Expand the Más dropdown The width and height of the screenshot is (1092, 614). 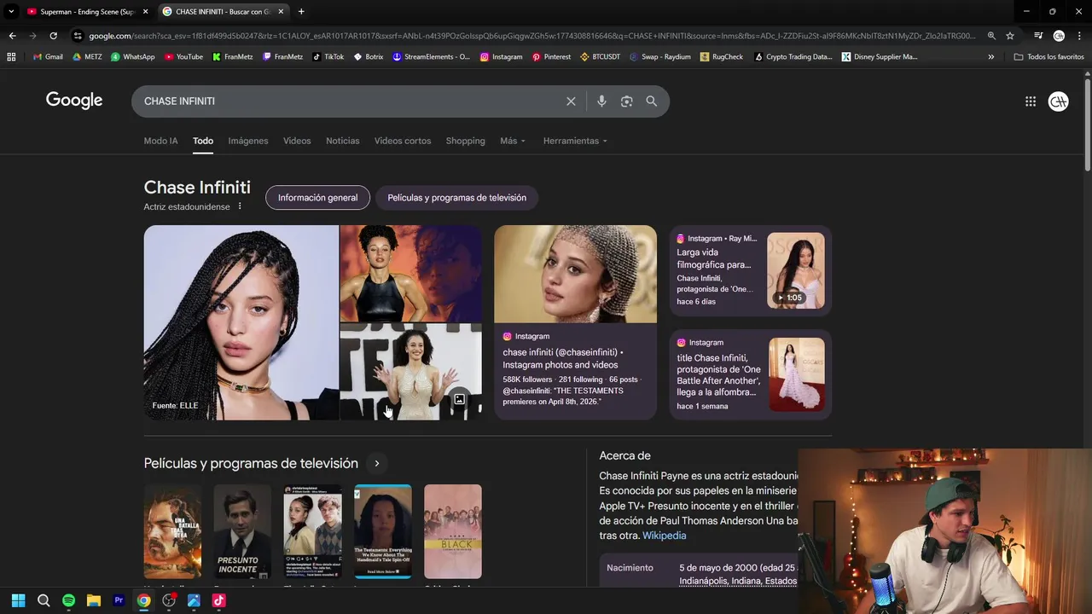[513, 141]
